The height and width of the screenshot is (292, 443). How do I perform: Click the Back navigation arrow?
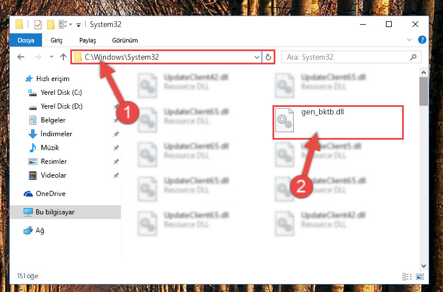point(21,57)
